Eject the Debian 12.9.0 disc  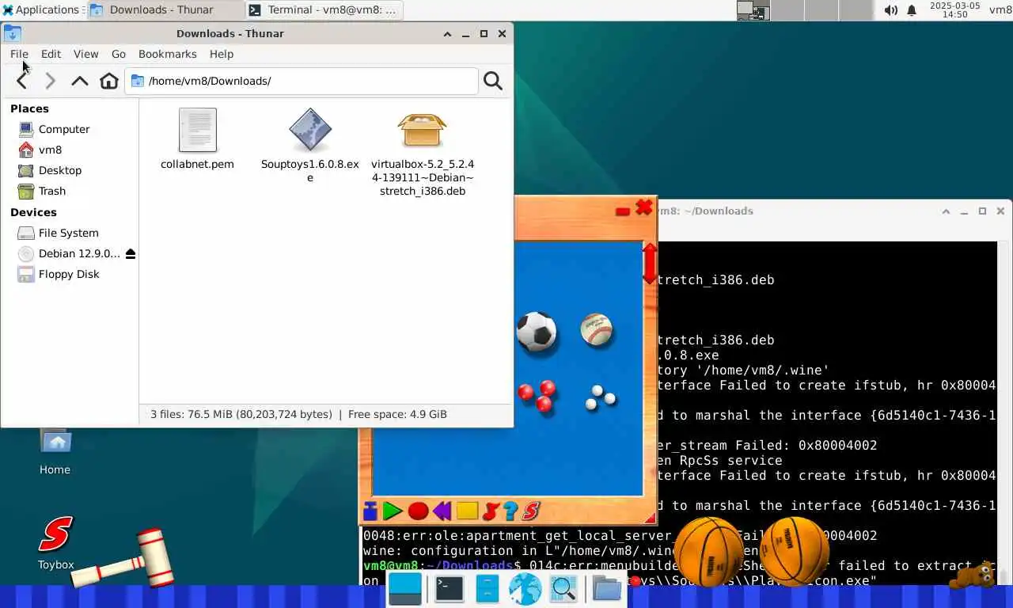(x=131, y=254)
